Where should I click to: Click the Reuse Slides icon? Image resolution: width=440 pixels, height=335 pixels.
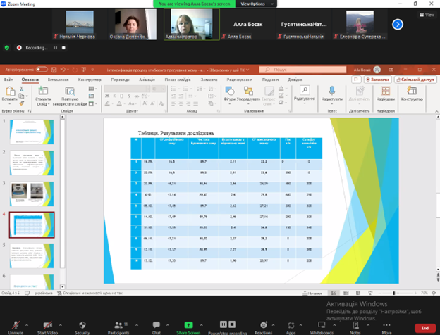(70, 91)
